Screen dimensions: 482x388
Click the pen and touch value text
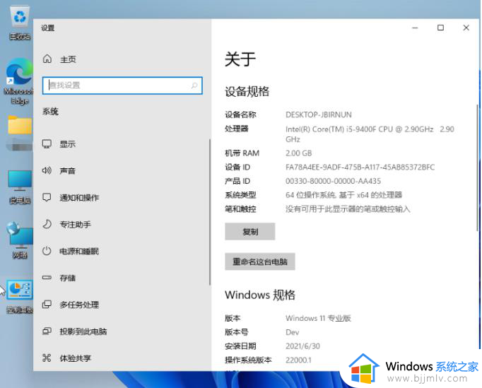tap(348, 209)
